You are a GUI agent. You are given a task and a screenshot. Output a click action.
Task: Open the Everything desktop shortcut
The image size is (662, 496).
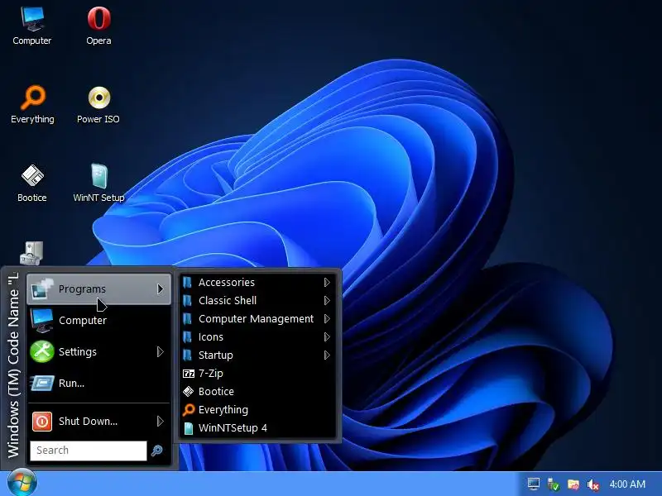32,104
